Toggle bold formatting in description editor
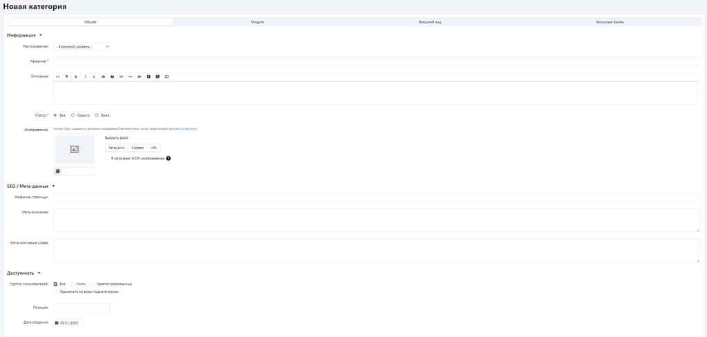This screenshot has height=337, width=707. pos(76,77)
